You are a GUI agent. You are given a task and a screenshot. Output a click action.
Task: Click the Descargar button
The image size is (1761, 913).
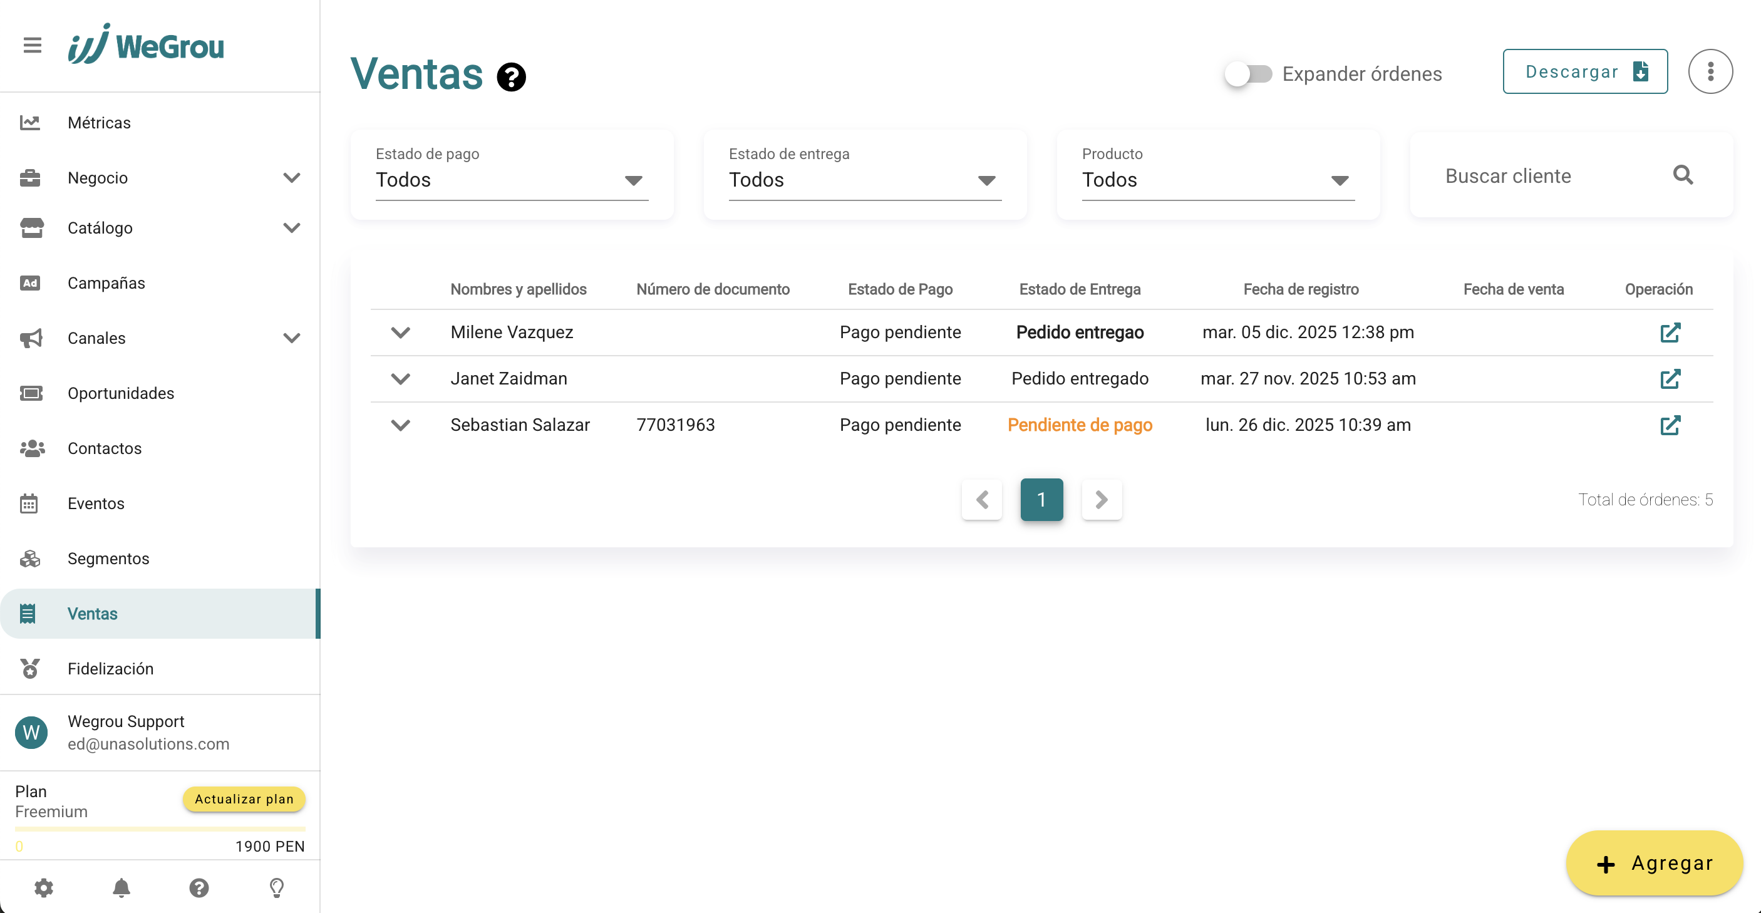(1584, 72)
